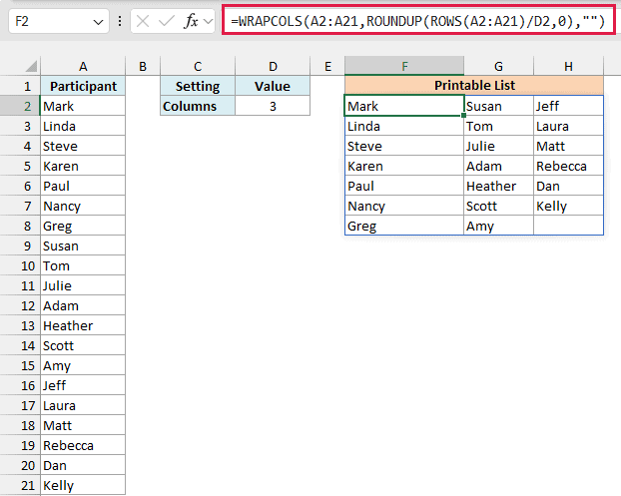
Task: Click the Value header cell
Action: pyautogui.click(x=273, y=86)
